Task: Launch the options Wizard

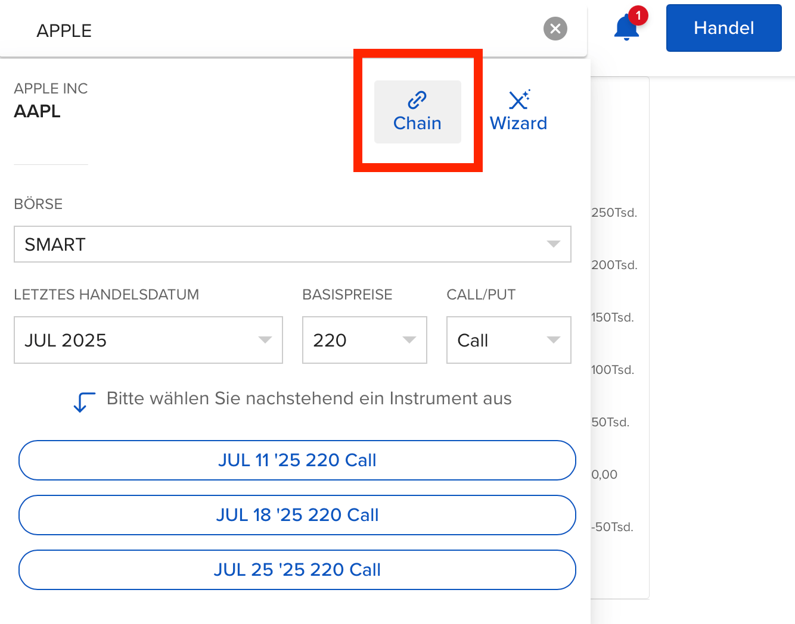Action: (x=518, y=112)
